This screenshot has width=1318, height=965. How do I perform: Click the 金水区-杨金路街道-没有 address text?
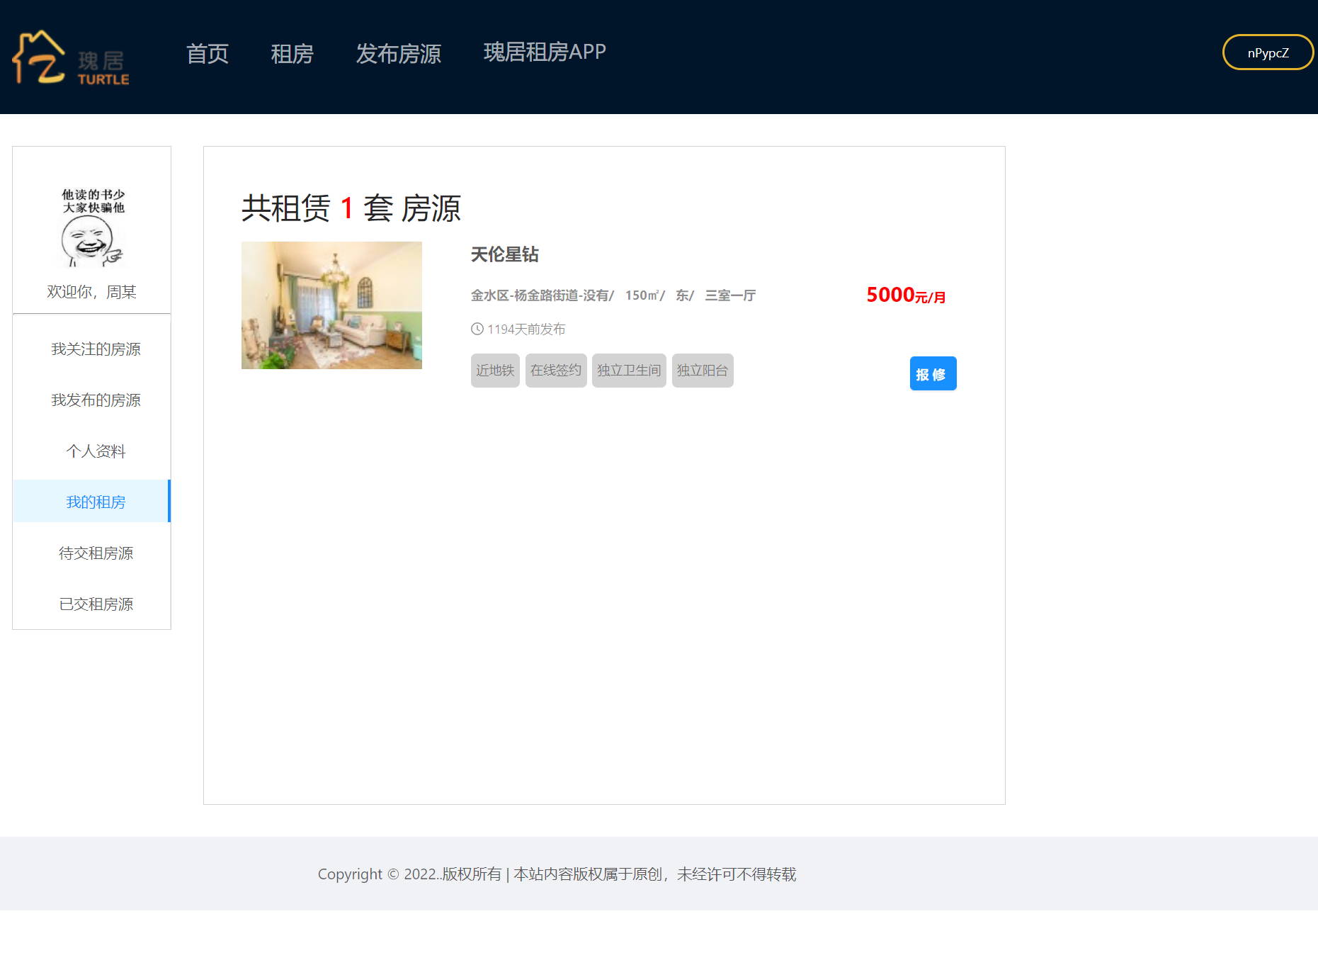(540, 295)
